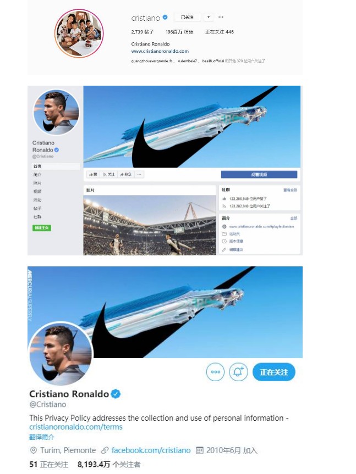
Task: Open the Facebook page more options ellipsis
Action: pos(139,175)
